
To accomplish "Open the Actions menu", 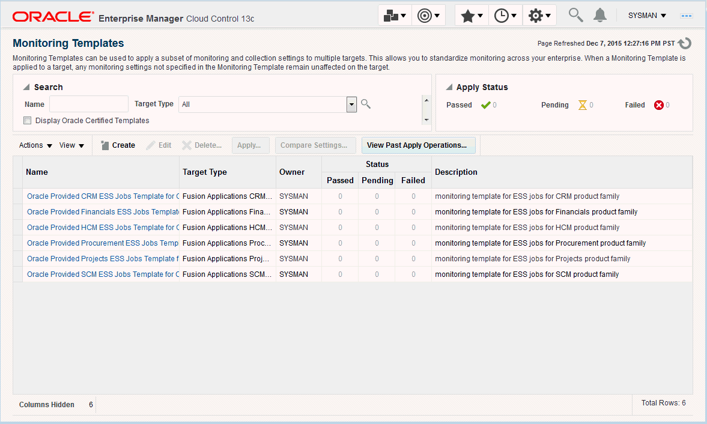I will (35, 145).
